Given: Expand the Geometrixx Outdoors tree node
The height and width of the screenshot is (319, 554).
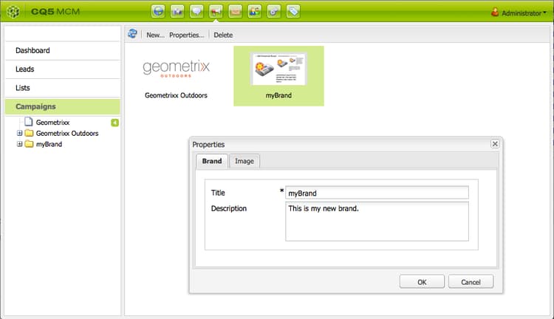Looking at the screenshot, I should tap(20, 133).
